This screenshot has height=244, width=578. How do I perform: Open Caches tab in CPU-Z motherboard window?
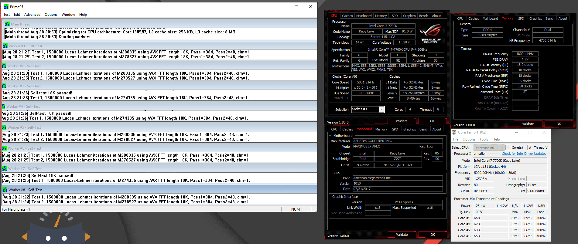[347, 129]
